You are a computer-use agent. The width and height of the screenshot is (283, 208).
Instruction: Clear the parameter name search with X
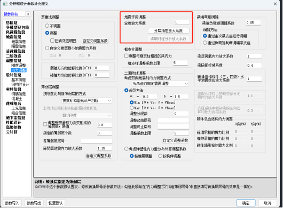tap(28, 14)
